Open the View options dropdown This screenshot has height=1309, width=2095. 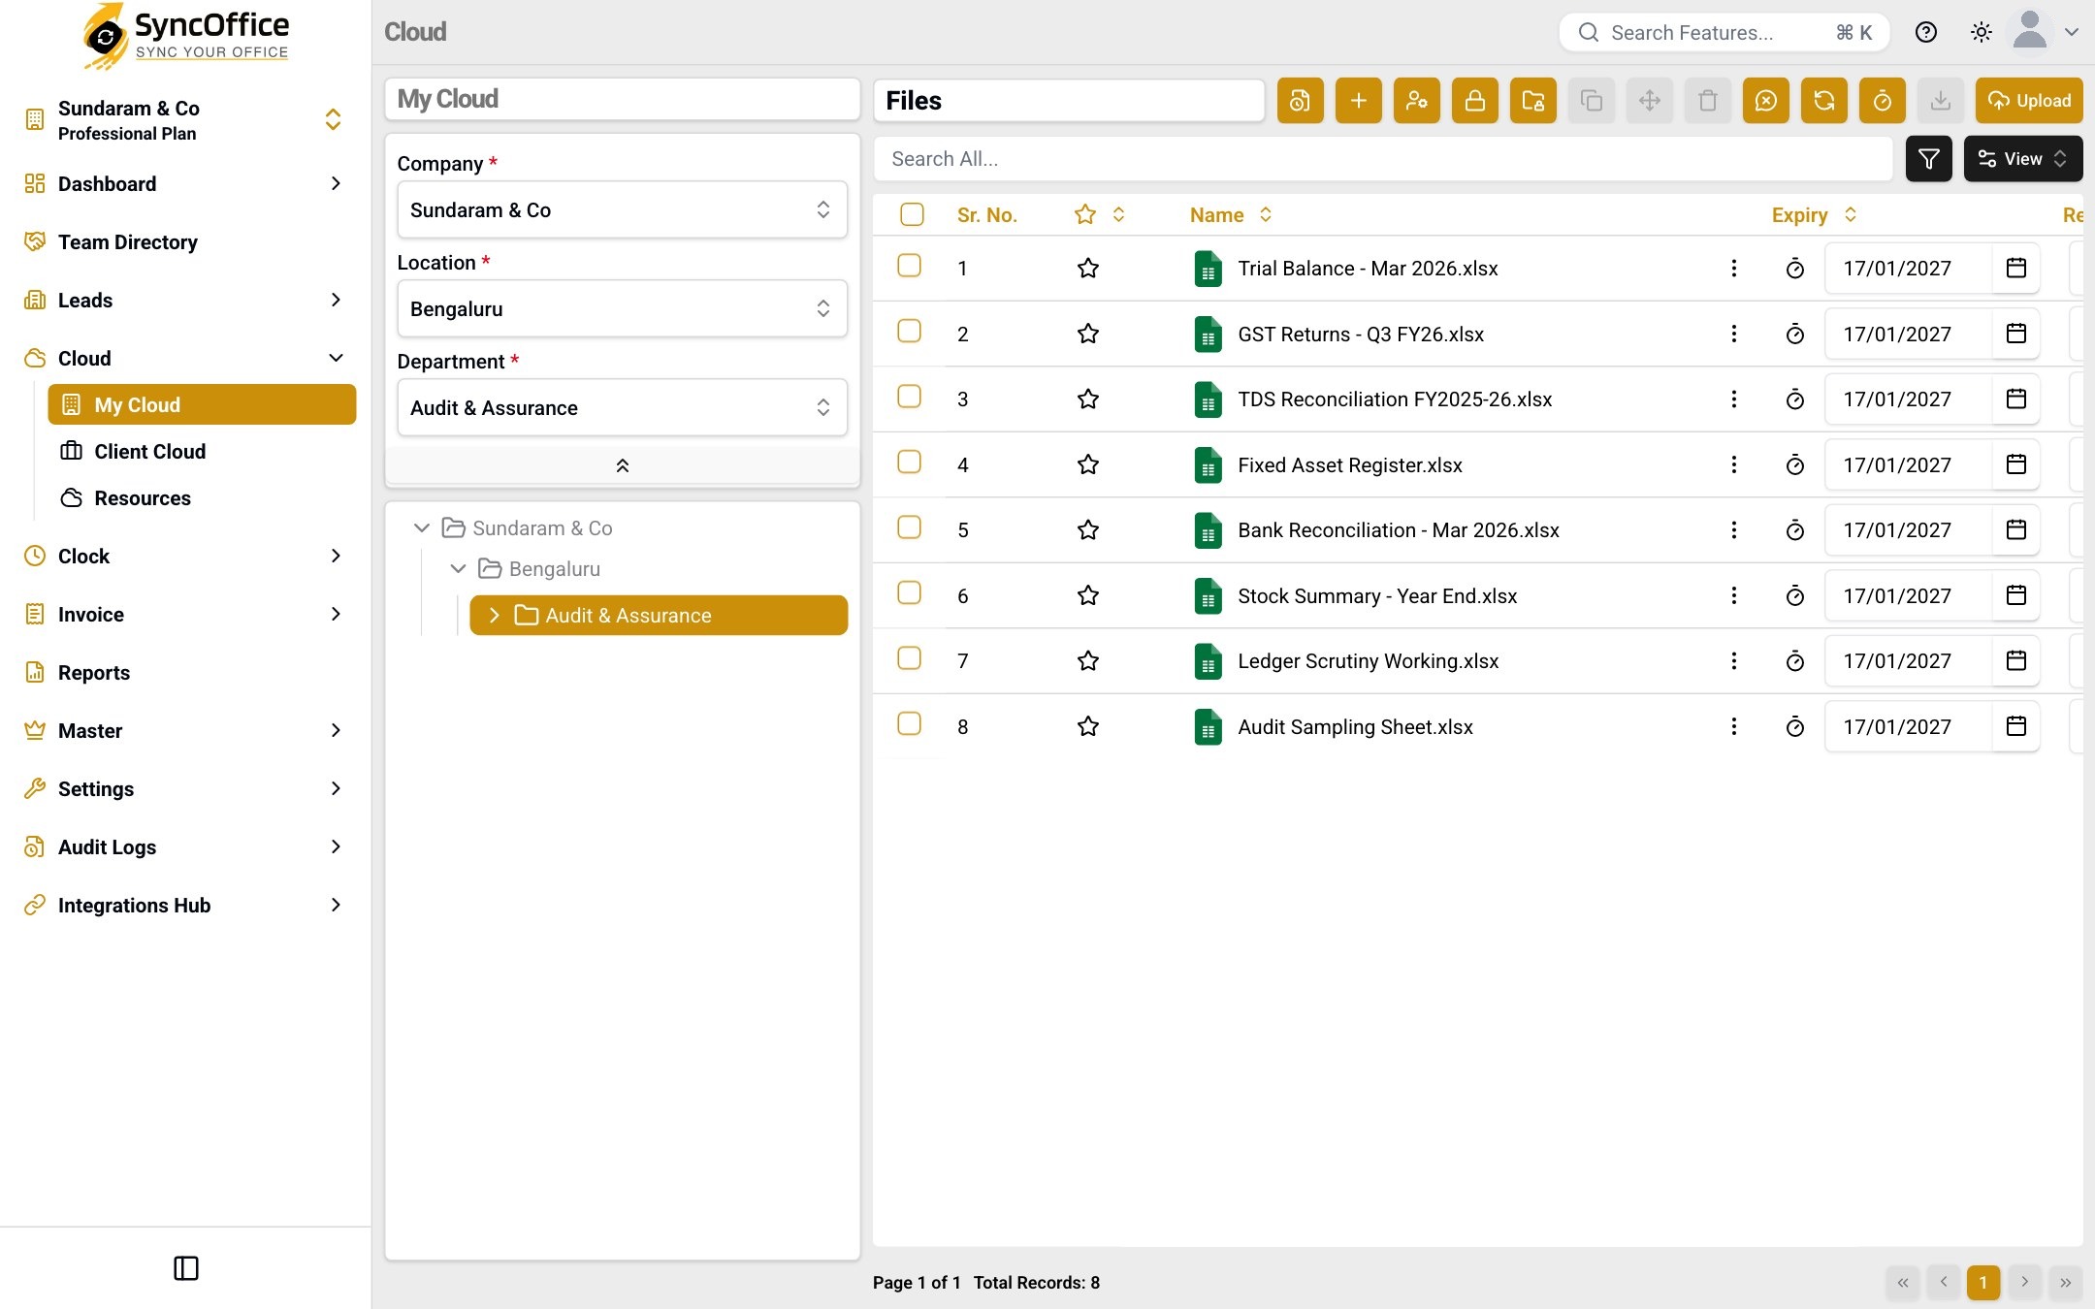(x=2023, y=159)
